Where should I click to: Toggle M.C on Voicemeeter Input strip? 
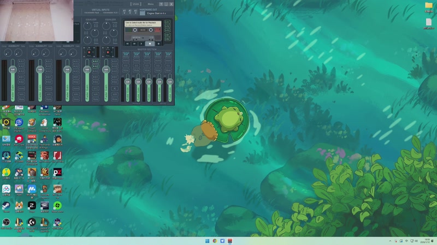pyautogui.click(x=96, y=88)
